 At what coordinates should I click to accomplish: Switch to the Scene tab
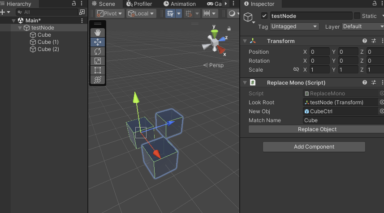104,4
